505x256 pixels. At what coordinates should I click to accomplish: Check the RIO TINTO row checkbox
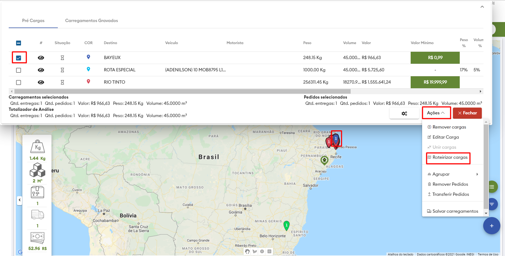[x=19, y=82]
